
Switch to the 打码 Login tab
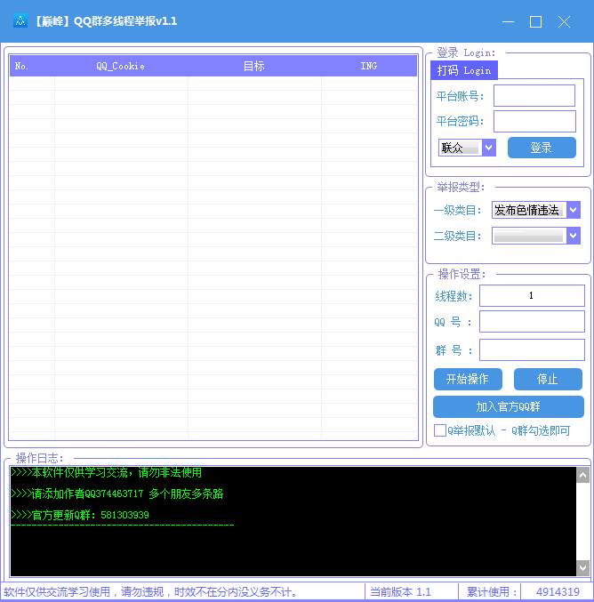tap(464, 70)
